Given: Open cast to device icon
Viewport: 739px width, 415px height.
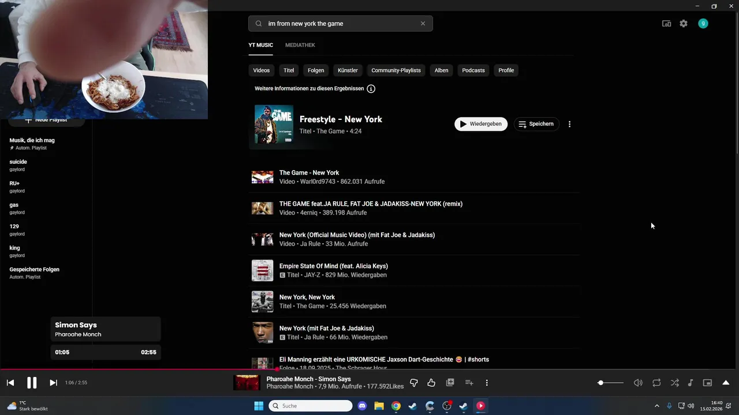Looking at the screenshot, I should click(x=666, y=24).
